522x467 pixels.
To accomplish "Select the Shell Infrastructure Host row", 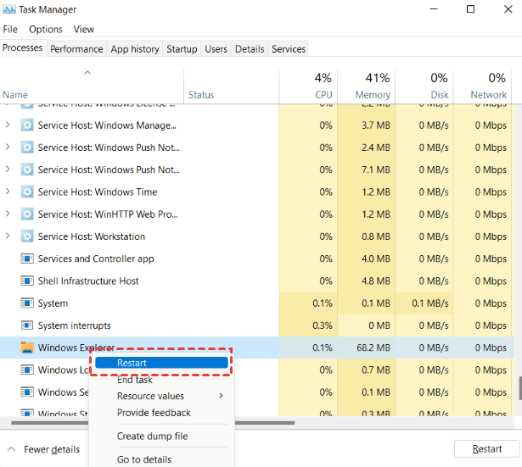I will click(x=256, y=281).
